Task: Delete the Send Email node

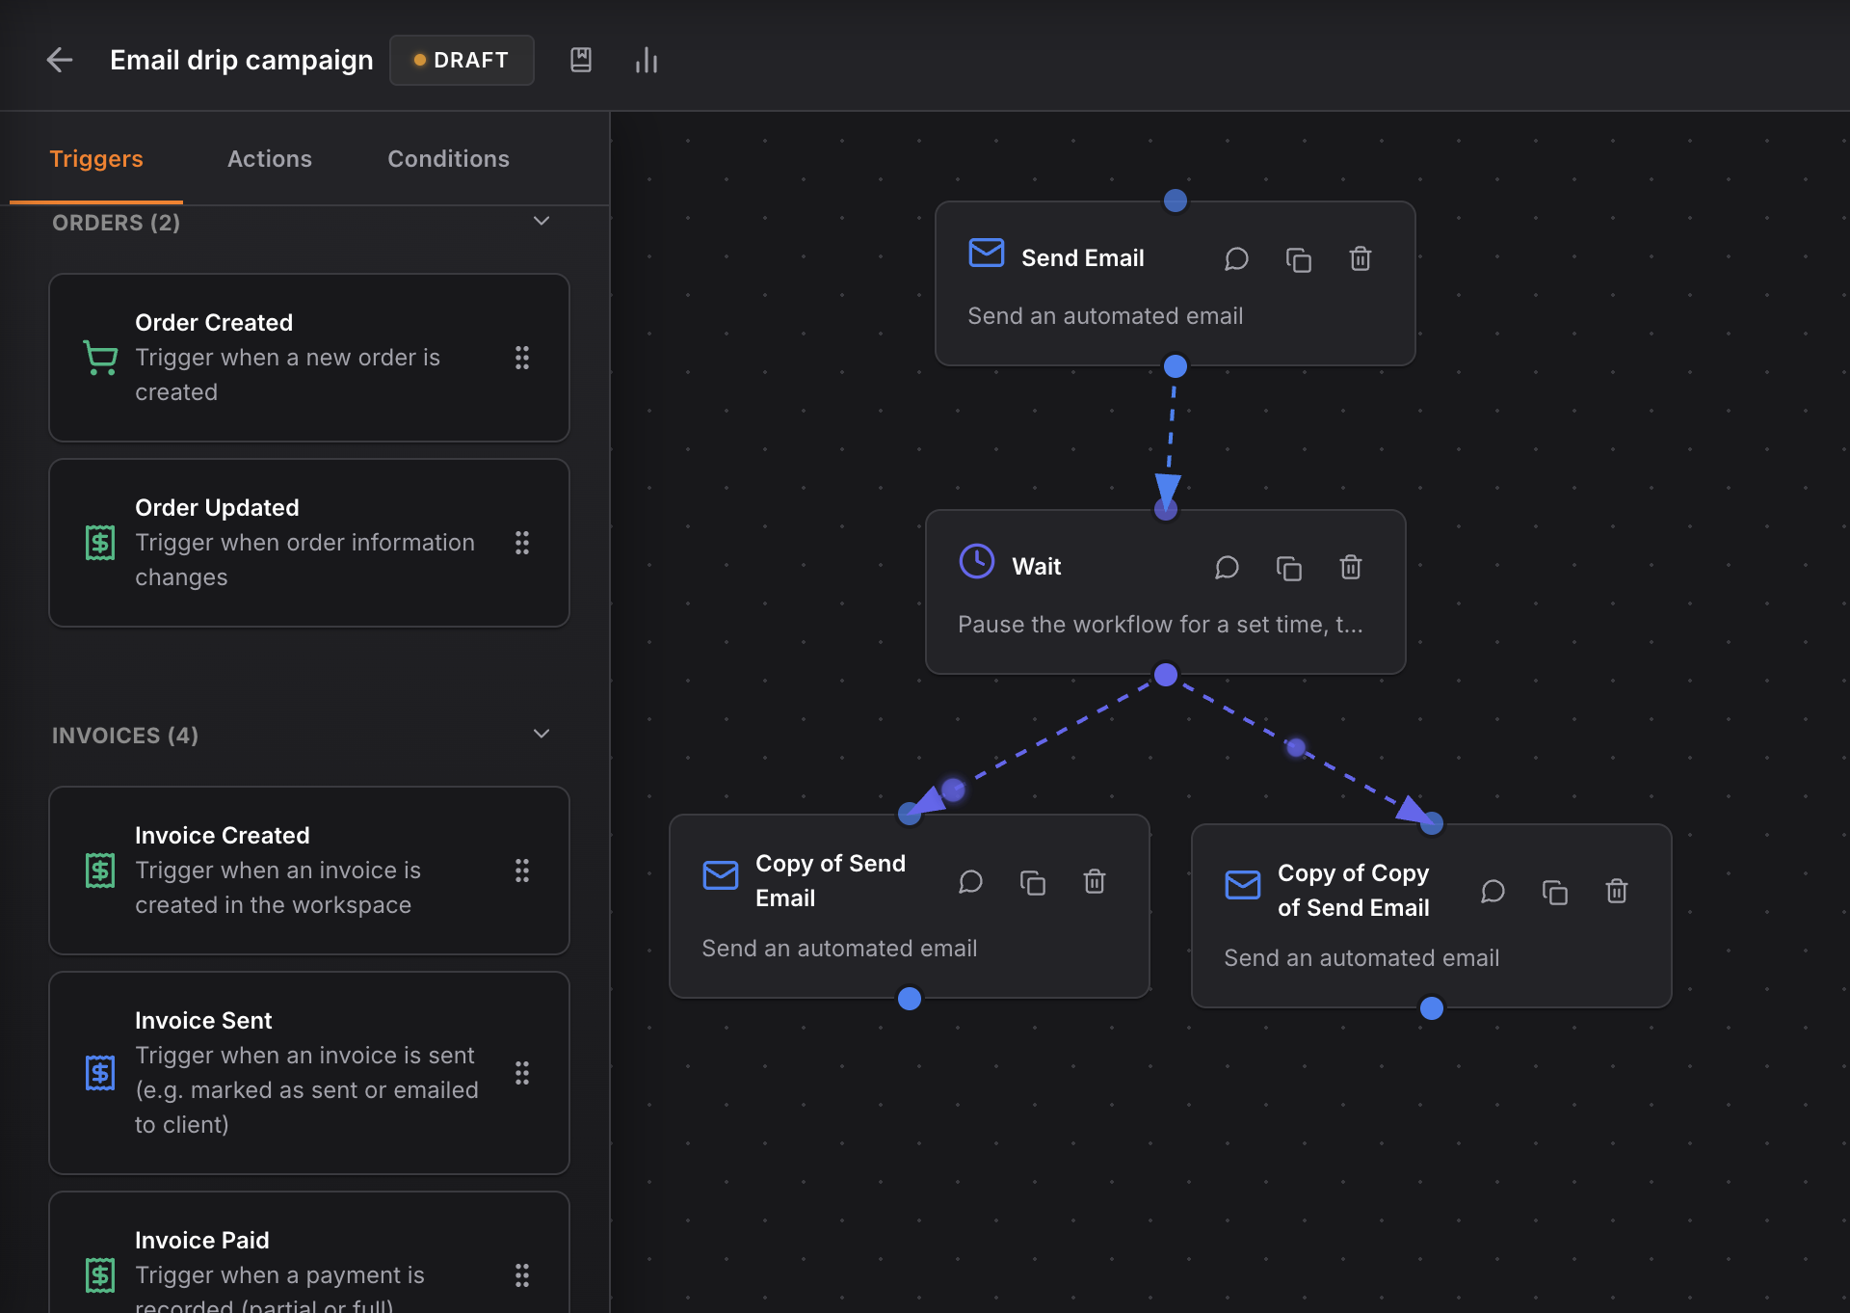Action: click(1361, 258)
